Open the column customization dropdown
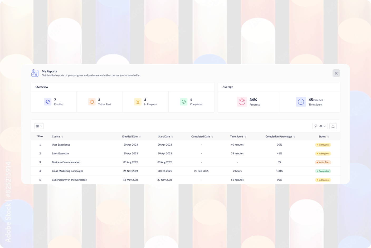Image resolution: width=371 pixels, height=248 pixels. pos(39,126)
